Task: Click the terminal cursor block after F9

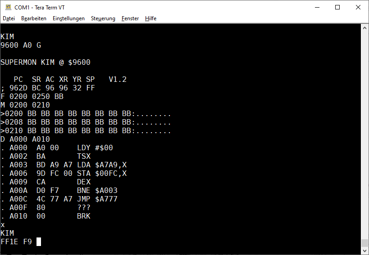Action: click(x=39, y=242)
